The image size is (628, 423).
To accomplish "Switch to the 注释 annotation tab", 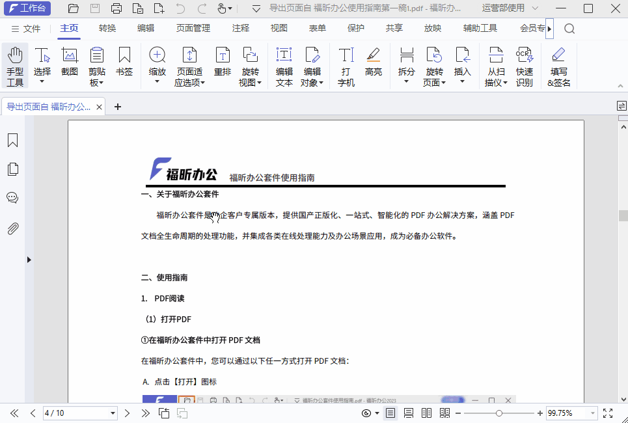I will point(240,27).
